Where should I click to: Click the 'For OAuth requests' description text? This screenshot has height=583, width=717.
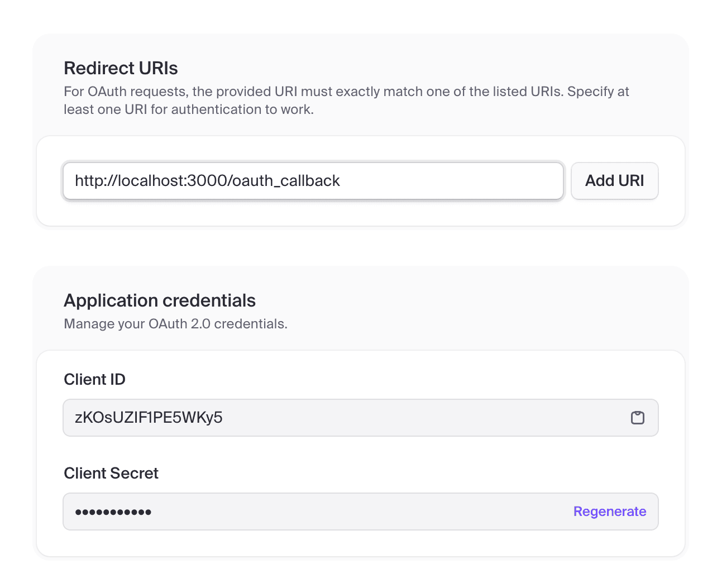click(346, 101)
